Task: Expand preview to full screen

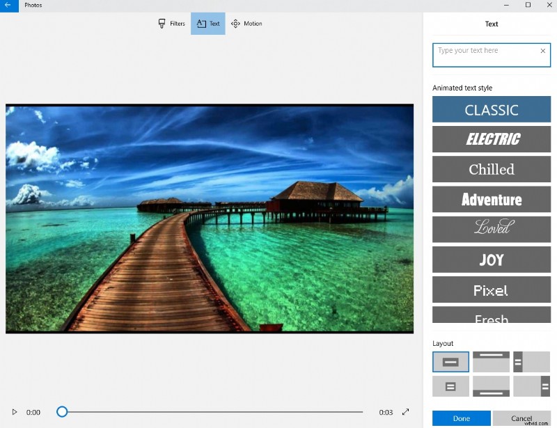Action: (x=406, y=412)
